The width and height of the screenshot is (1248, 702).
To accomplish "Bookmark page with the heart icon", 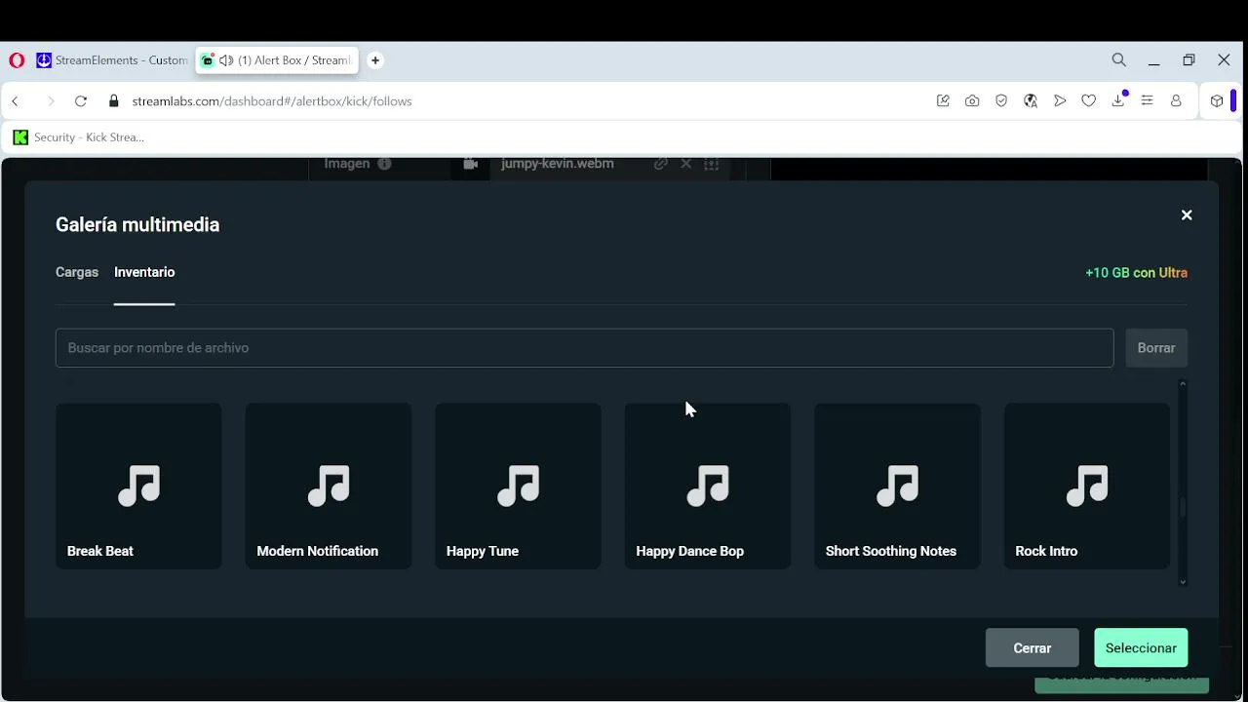I will 1089,101.
